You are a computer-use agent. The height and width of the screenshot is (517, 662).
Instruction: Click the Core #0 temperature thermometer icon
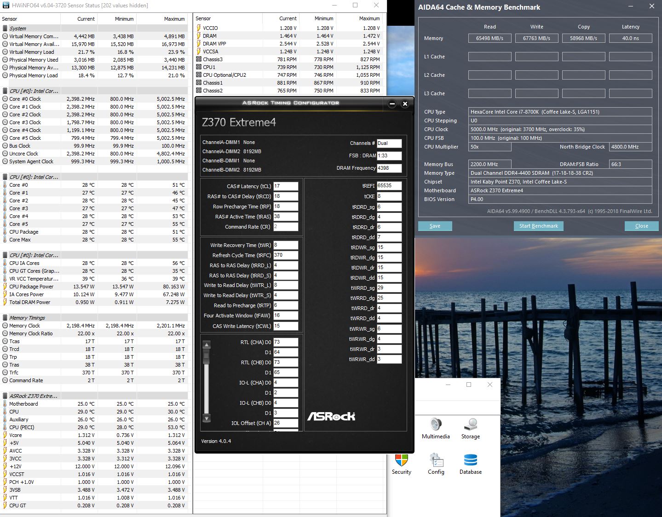click(5, 185)
